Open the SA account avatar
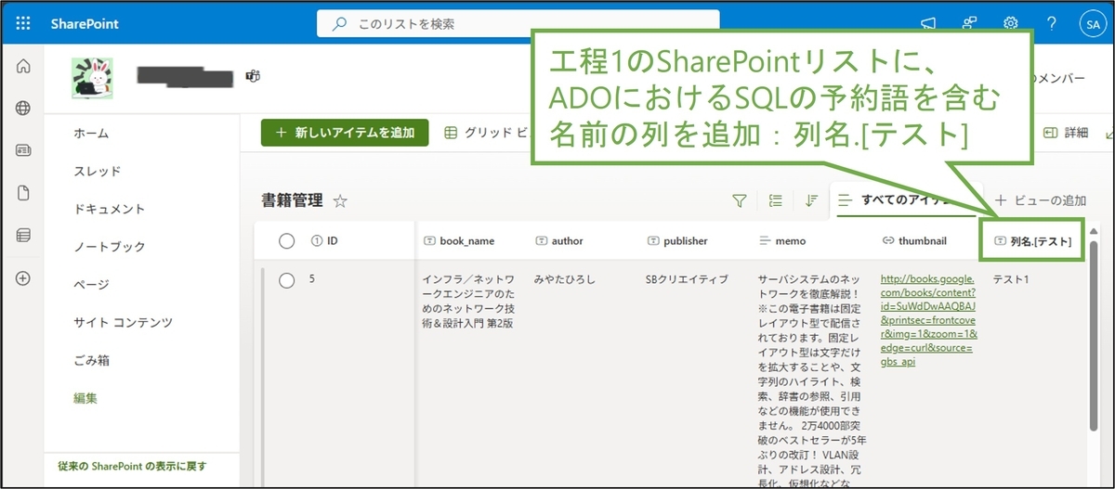This screenshot has height=489, width=1115. [1091, 23]
